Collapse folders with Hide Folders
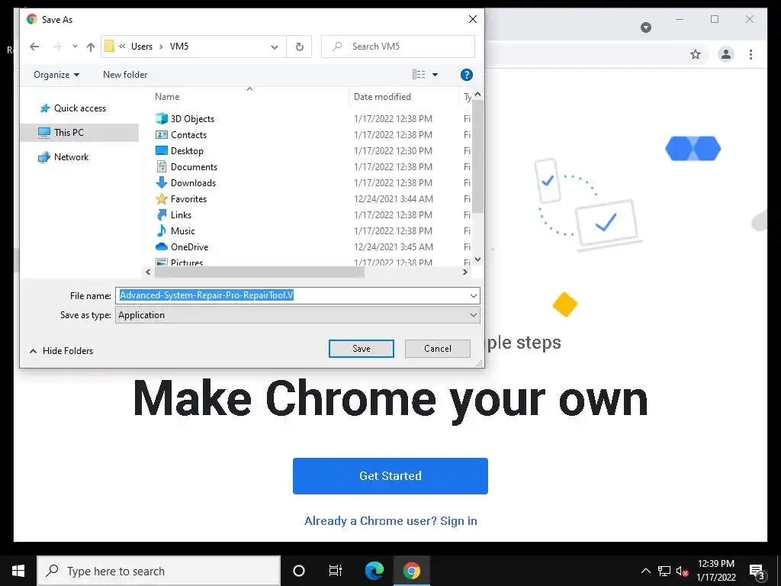Viewport: 781px width, 586px height. [x=61, y=351]
